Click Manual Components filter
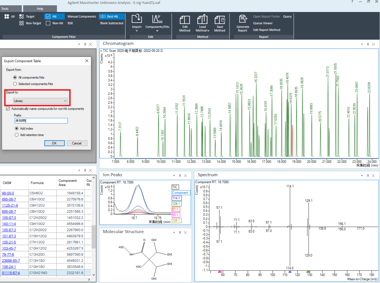This screenshot has height=283, width=380. coord(82,17)
